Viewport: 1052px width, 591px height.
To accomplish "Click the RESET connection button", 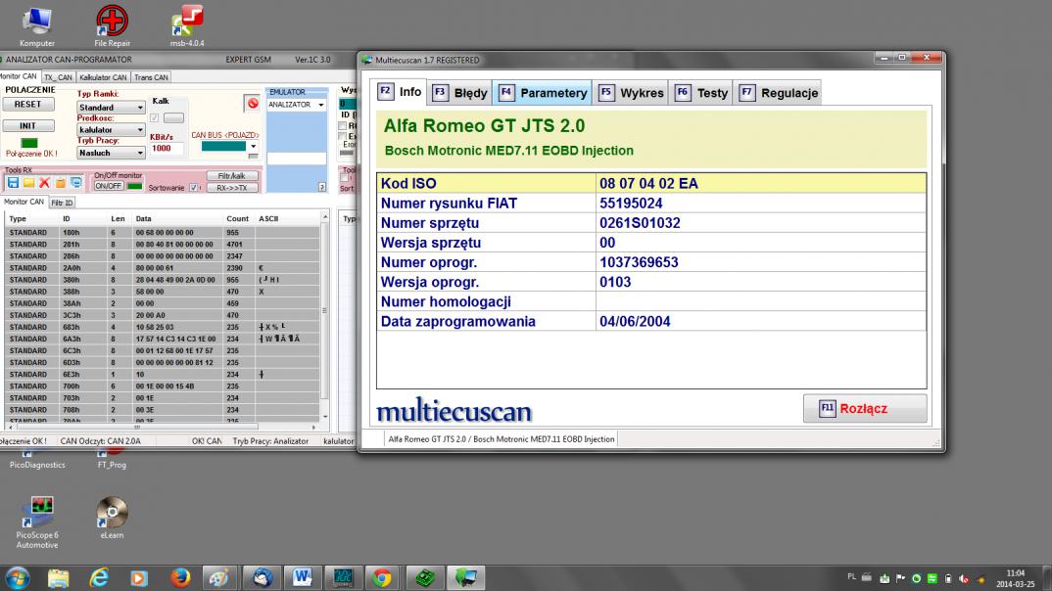I will coord(28,104).
